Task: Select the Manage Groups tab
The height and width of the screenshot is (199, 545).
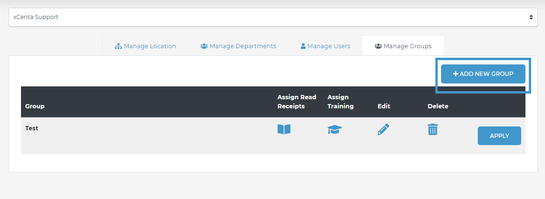Action: [x=403, y=46]
